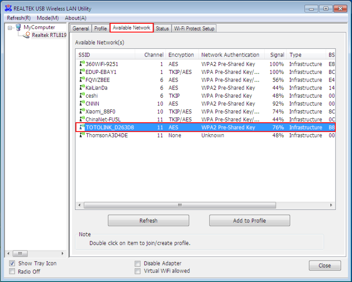Maximize the REALTEK utility window

[326, 9]
